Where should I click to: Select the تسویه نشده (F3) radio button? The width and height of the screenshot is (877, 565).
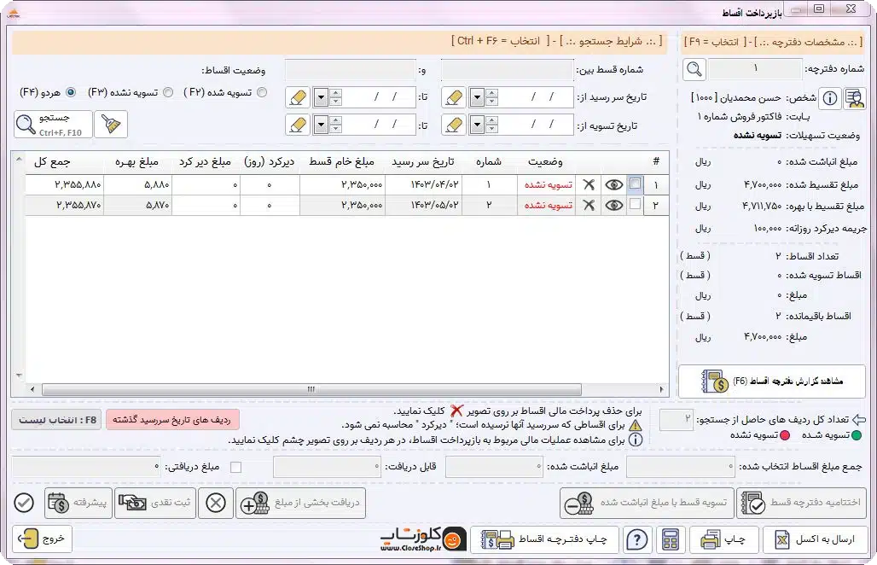[x=168, y=92]
